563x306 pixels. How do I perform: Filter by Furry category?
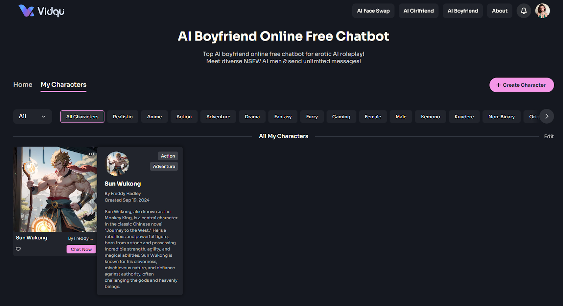[312, 117]
